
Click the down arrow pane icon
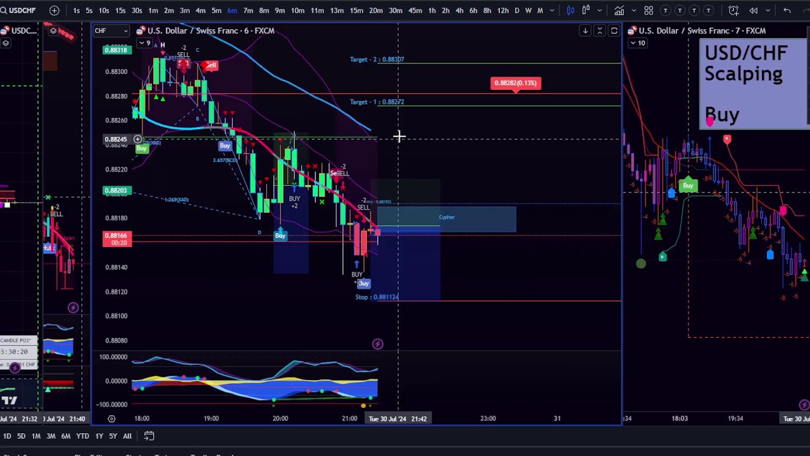click(x=585, y=30)
